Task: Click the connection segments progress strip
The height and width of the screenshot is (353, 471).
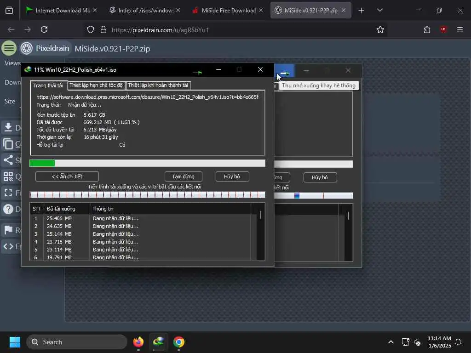Action: pyautogui.click(x=147, y=195)
